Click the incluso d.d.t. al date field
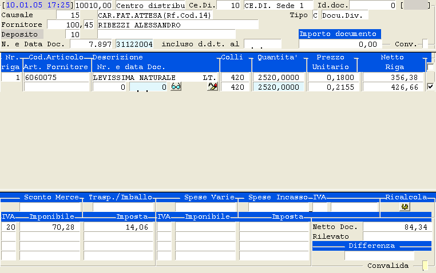 262,44
